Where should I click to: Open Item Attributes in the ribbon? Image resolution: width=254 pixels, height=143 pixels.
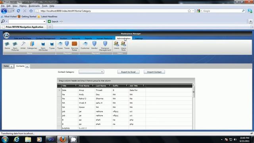tap(43, 46)
